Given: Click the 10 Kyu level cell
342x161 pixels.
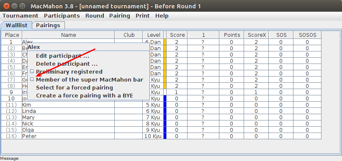Looking at the screenshot, I should pos(153,136).
